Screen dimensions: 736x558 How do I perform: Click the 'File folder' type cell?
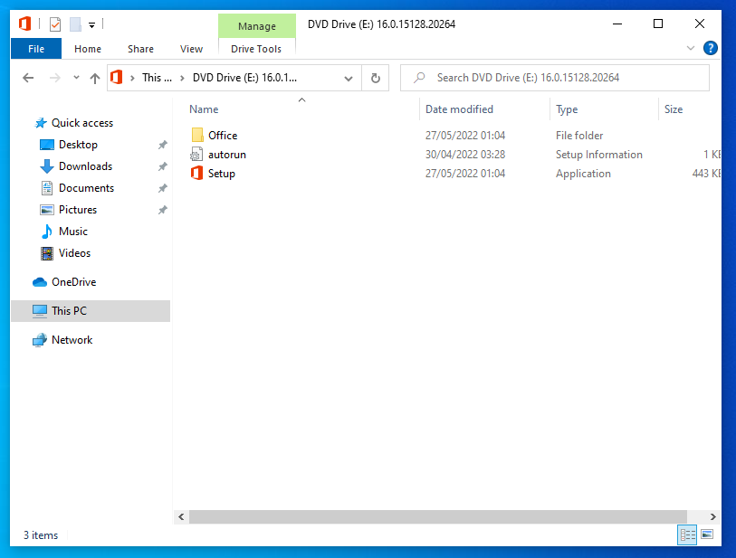pos(579,136)
